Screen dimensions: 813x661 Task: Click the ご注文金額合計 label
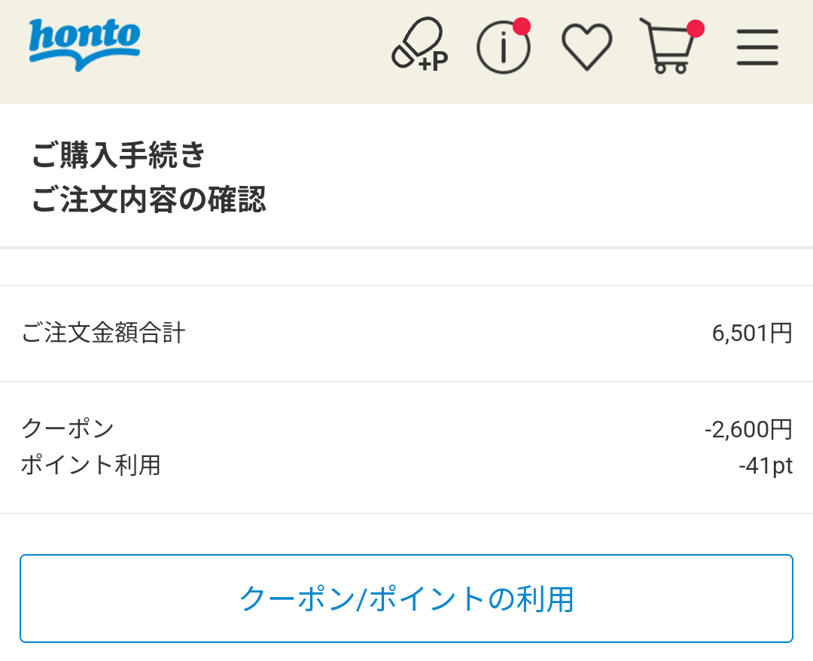[x=103, y=333]
